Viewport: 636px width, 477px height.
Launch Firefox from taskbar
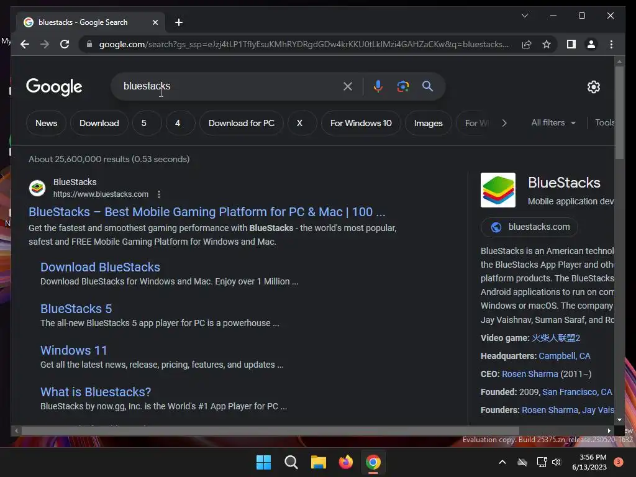point(345,462)
